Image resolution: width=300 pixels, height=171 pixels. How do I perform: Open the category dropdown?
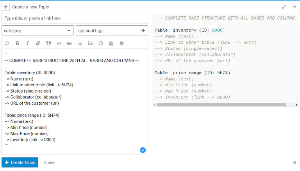37,30
